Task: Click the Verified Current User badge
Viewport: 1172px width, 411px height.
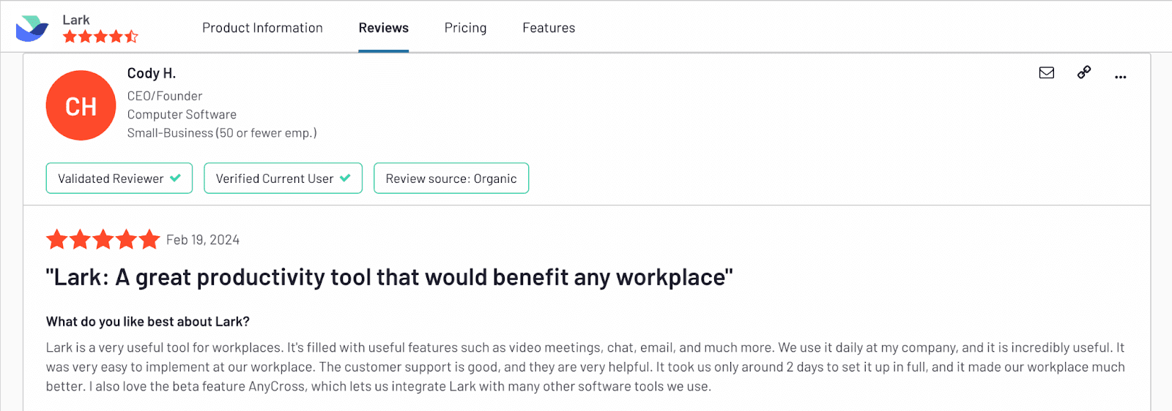Action: coord(283,178)
